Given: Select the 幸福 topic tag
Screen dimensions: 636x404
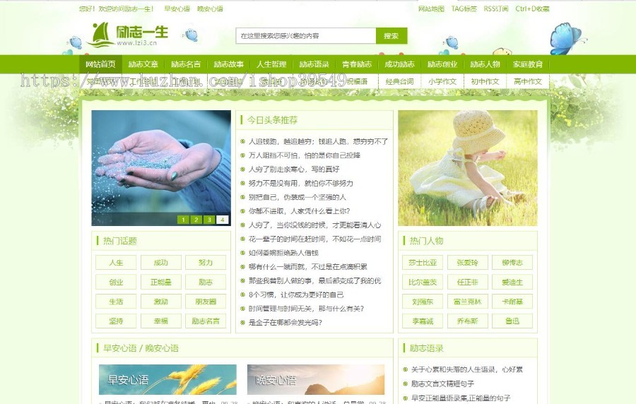Looking at the screenshot, I should pos(161,321).
